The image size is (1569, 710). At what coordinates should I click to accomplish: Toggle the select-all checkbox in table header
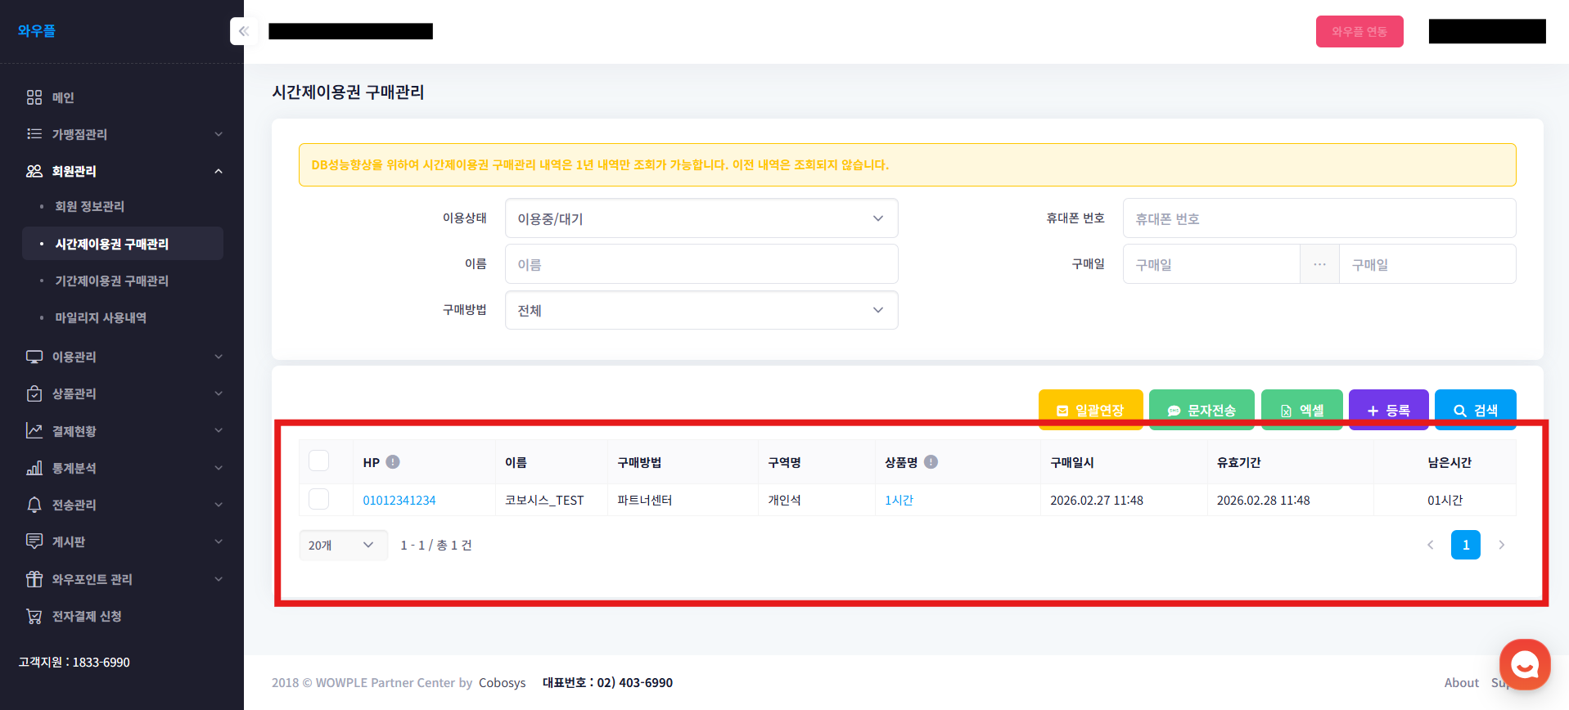(319, 461)
